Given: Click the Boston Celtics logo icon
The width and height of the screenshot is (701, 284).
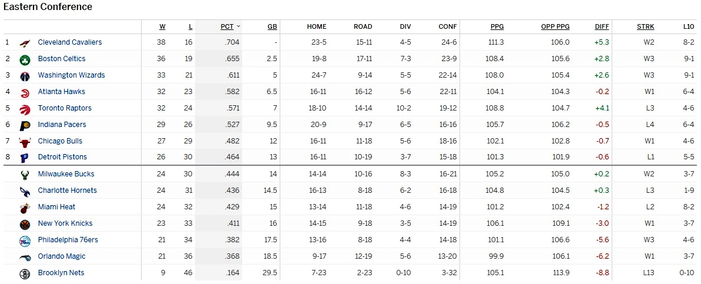Looking at the screenshot, I should tap(25, 59).
